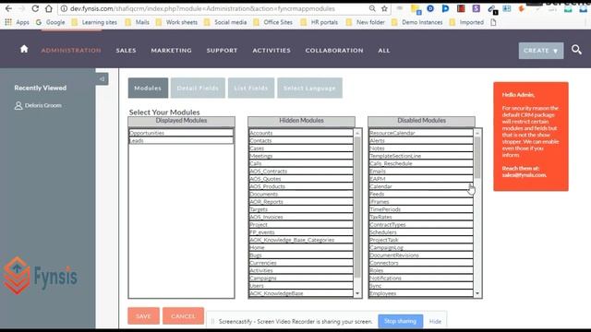Image resolution: width=591 pixels, height=332 pixels.
Task: Open the search magnifier in header
Action: point(576,50)
